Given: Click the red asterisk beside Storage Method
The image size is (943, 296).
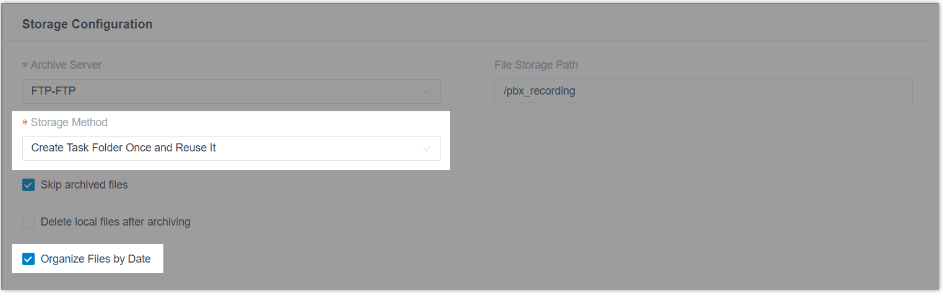Looking at the screenshot, I should point(25,123).
